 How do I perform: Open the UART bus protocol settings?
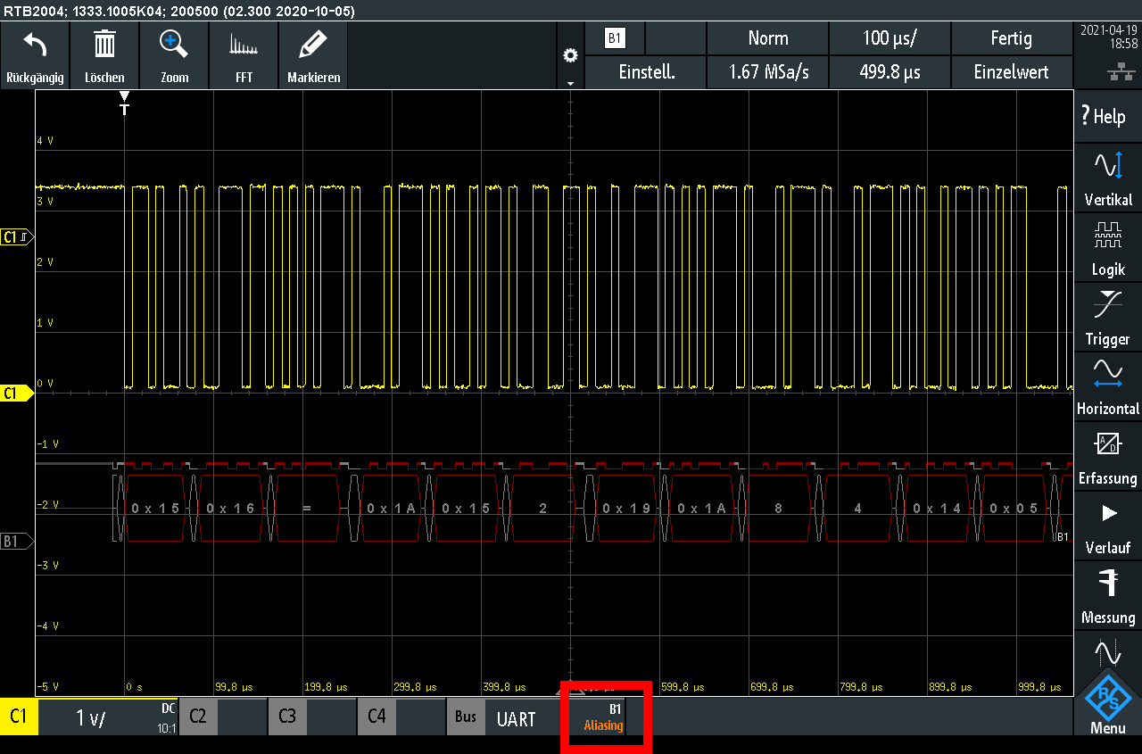pyautogui.click(x=516, y=718)
